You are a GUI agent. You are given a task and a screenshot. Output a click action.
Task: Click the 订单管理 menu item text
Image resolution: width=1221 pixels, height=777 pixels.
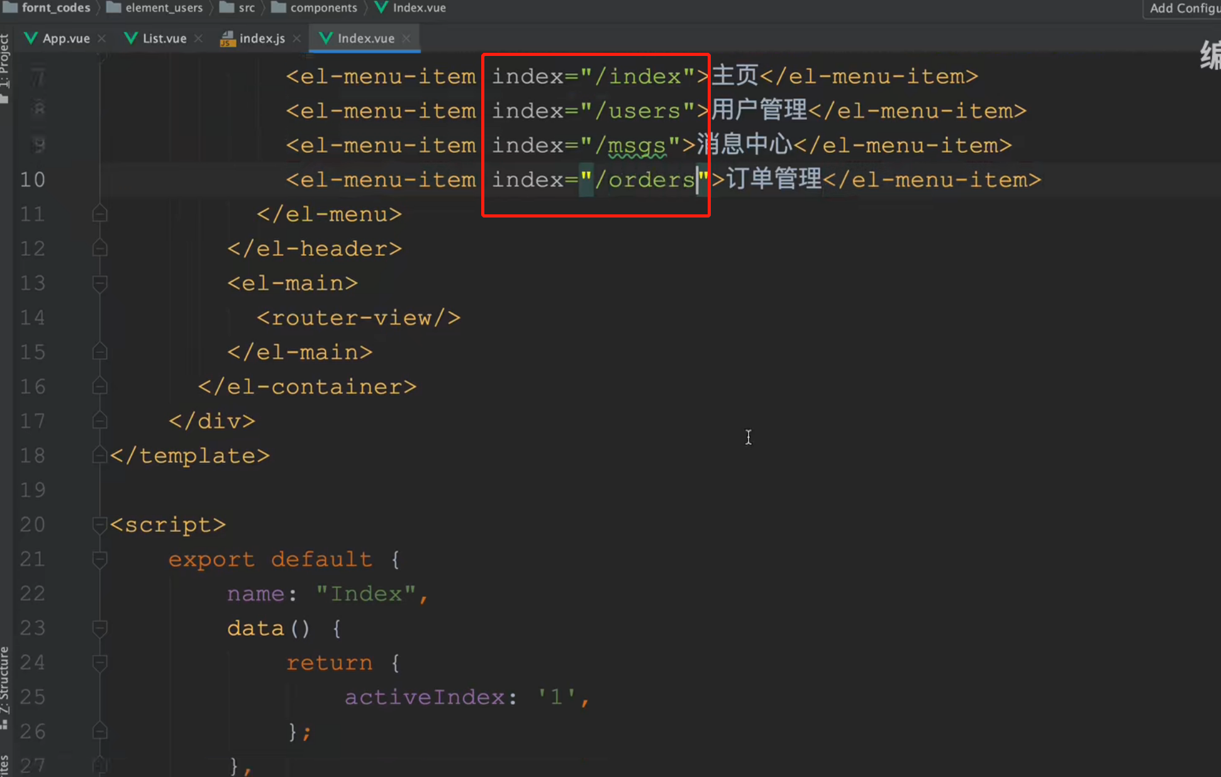(774, 179)
